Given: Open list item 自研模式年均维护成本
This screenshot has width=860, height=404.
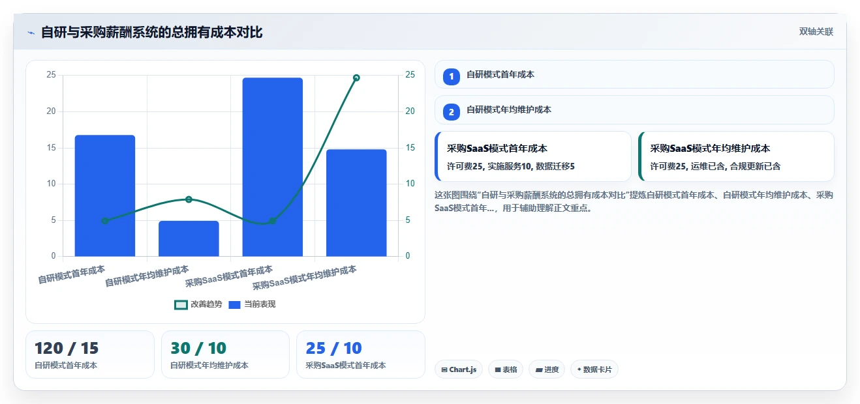Looking at the screenshot, I should (x=634, y=109).
